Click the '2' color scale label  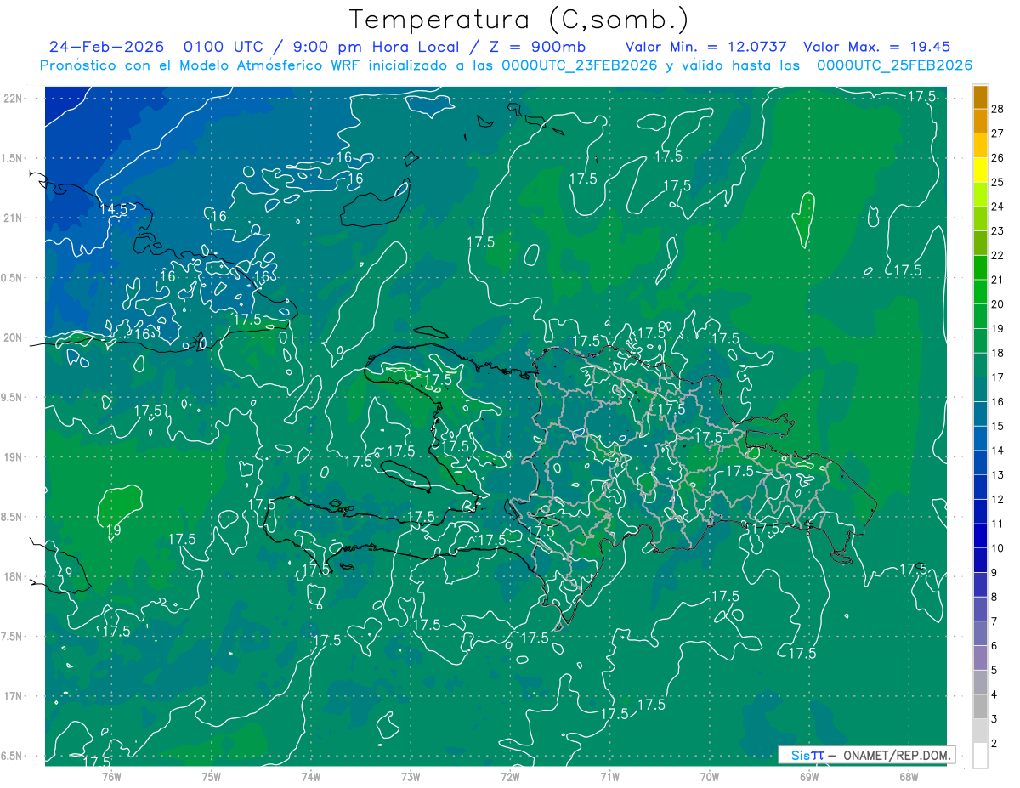pos(994,744)
